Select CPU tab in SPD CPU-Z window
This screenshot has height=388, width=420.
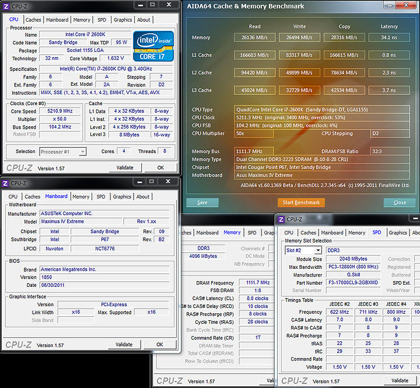[x=289, y=233]
